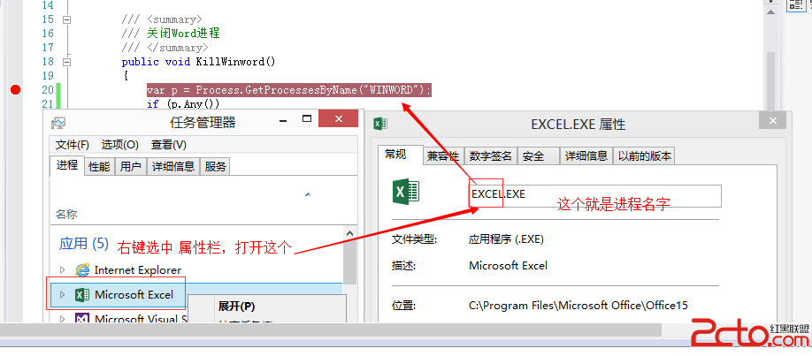The height and width of the screenshot is (356, 812).
Task: Toggle the breakpoint on line 20
Action: click(x=16, y=90)
